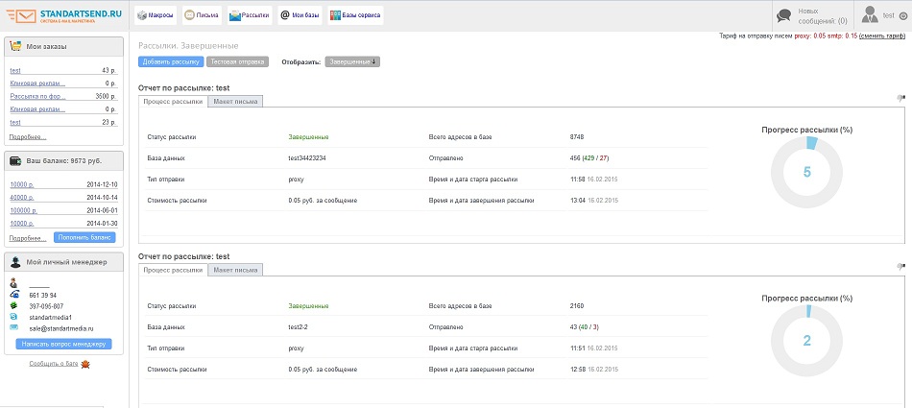Click thumbs-down icon of test34423234 report
Screen dimensions: 912x408
point(900,98)
